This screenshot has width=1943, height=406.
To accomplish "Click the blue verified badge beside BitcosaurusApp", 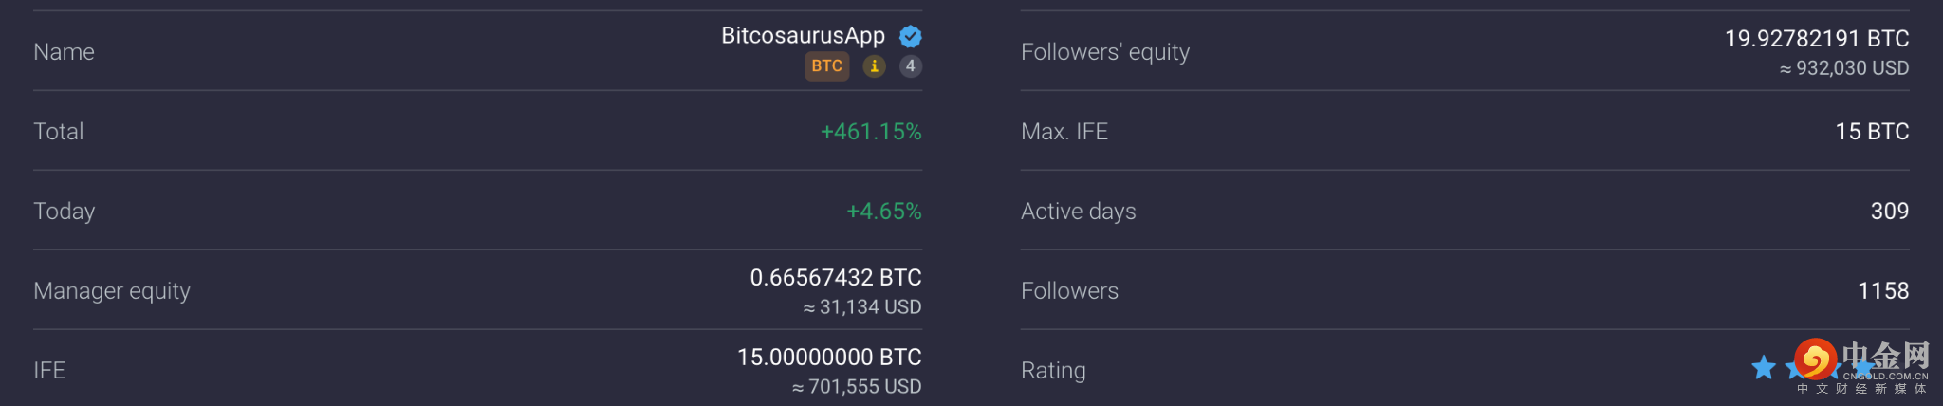I will click(911, 36).
